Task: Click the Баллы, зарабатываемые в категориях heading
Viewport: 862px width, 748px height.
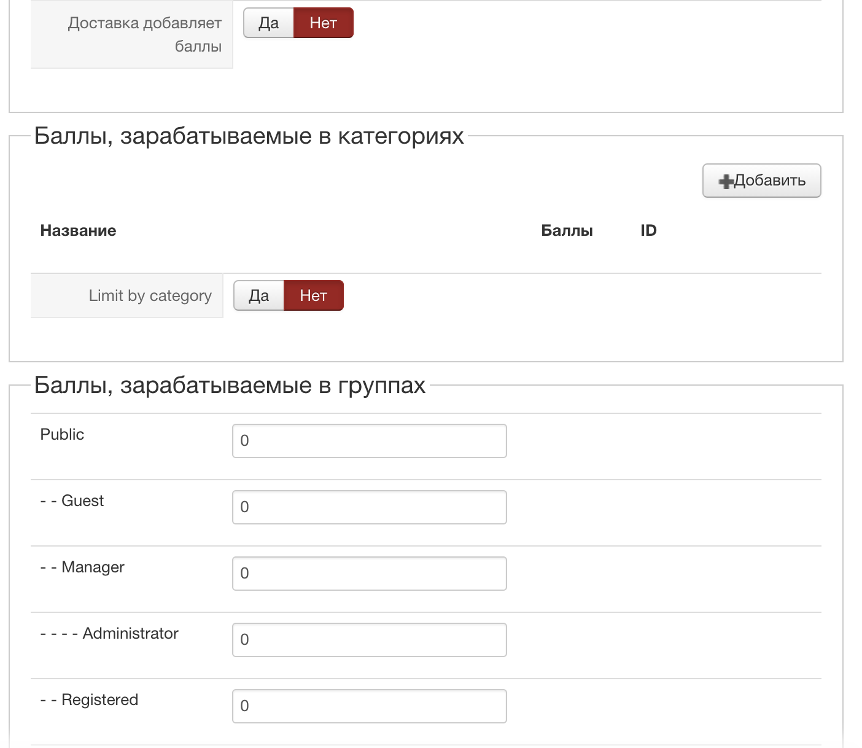Action: [x=249, y=136]
